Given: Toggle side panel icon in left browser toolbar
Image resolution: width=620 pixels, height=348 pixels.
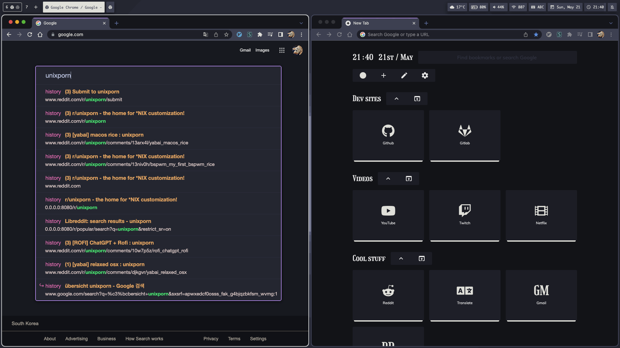Looking at the screenshot, I should coord(280,34).
